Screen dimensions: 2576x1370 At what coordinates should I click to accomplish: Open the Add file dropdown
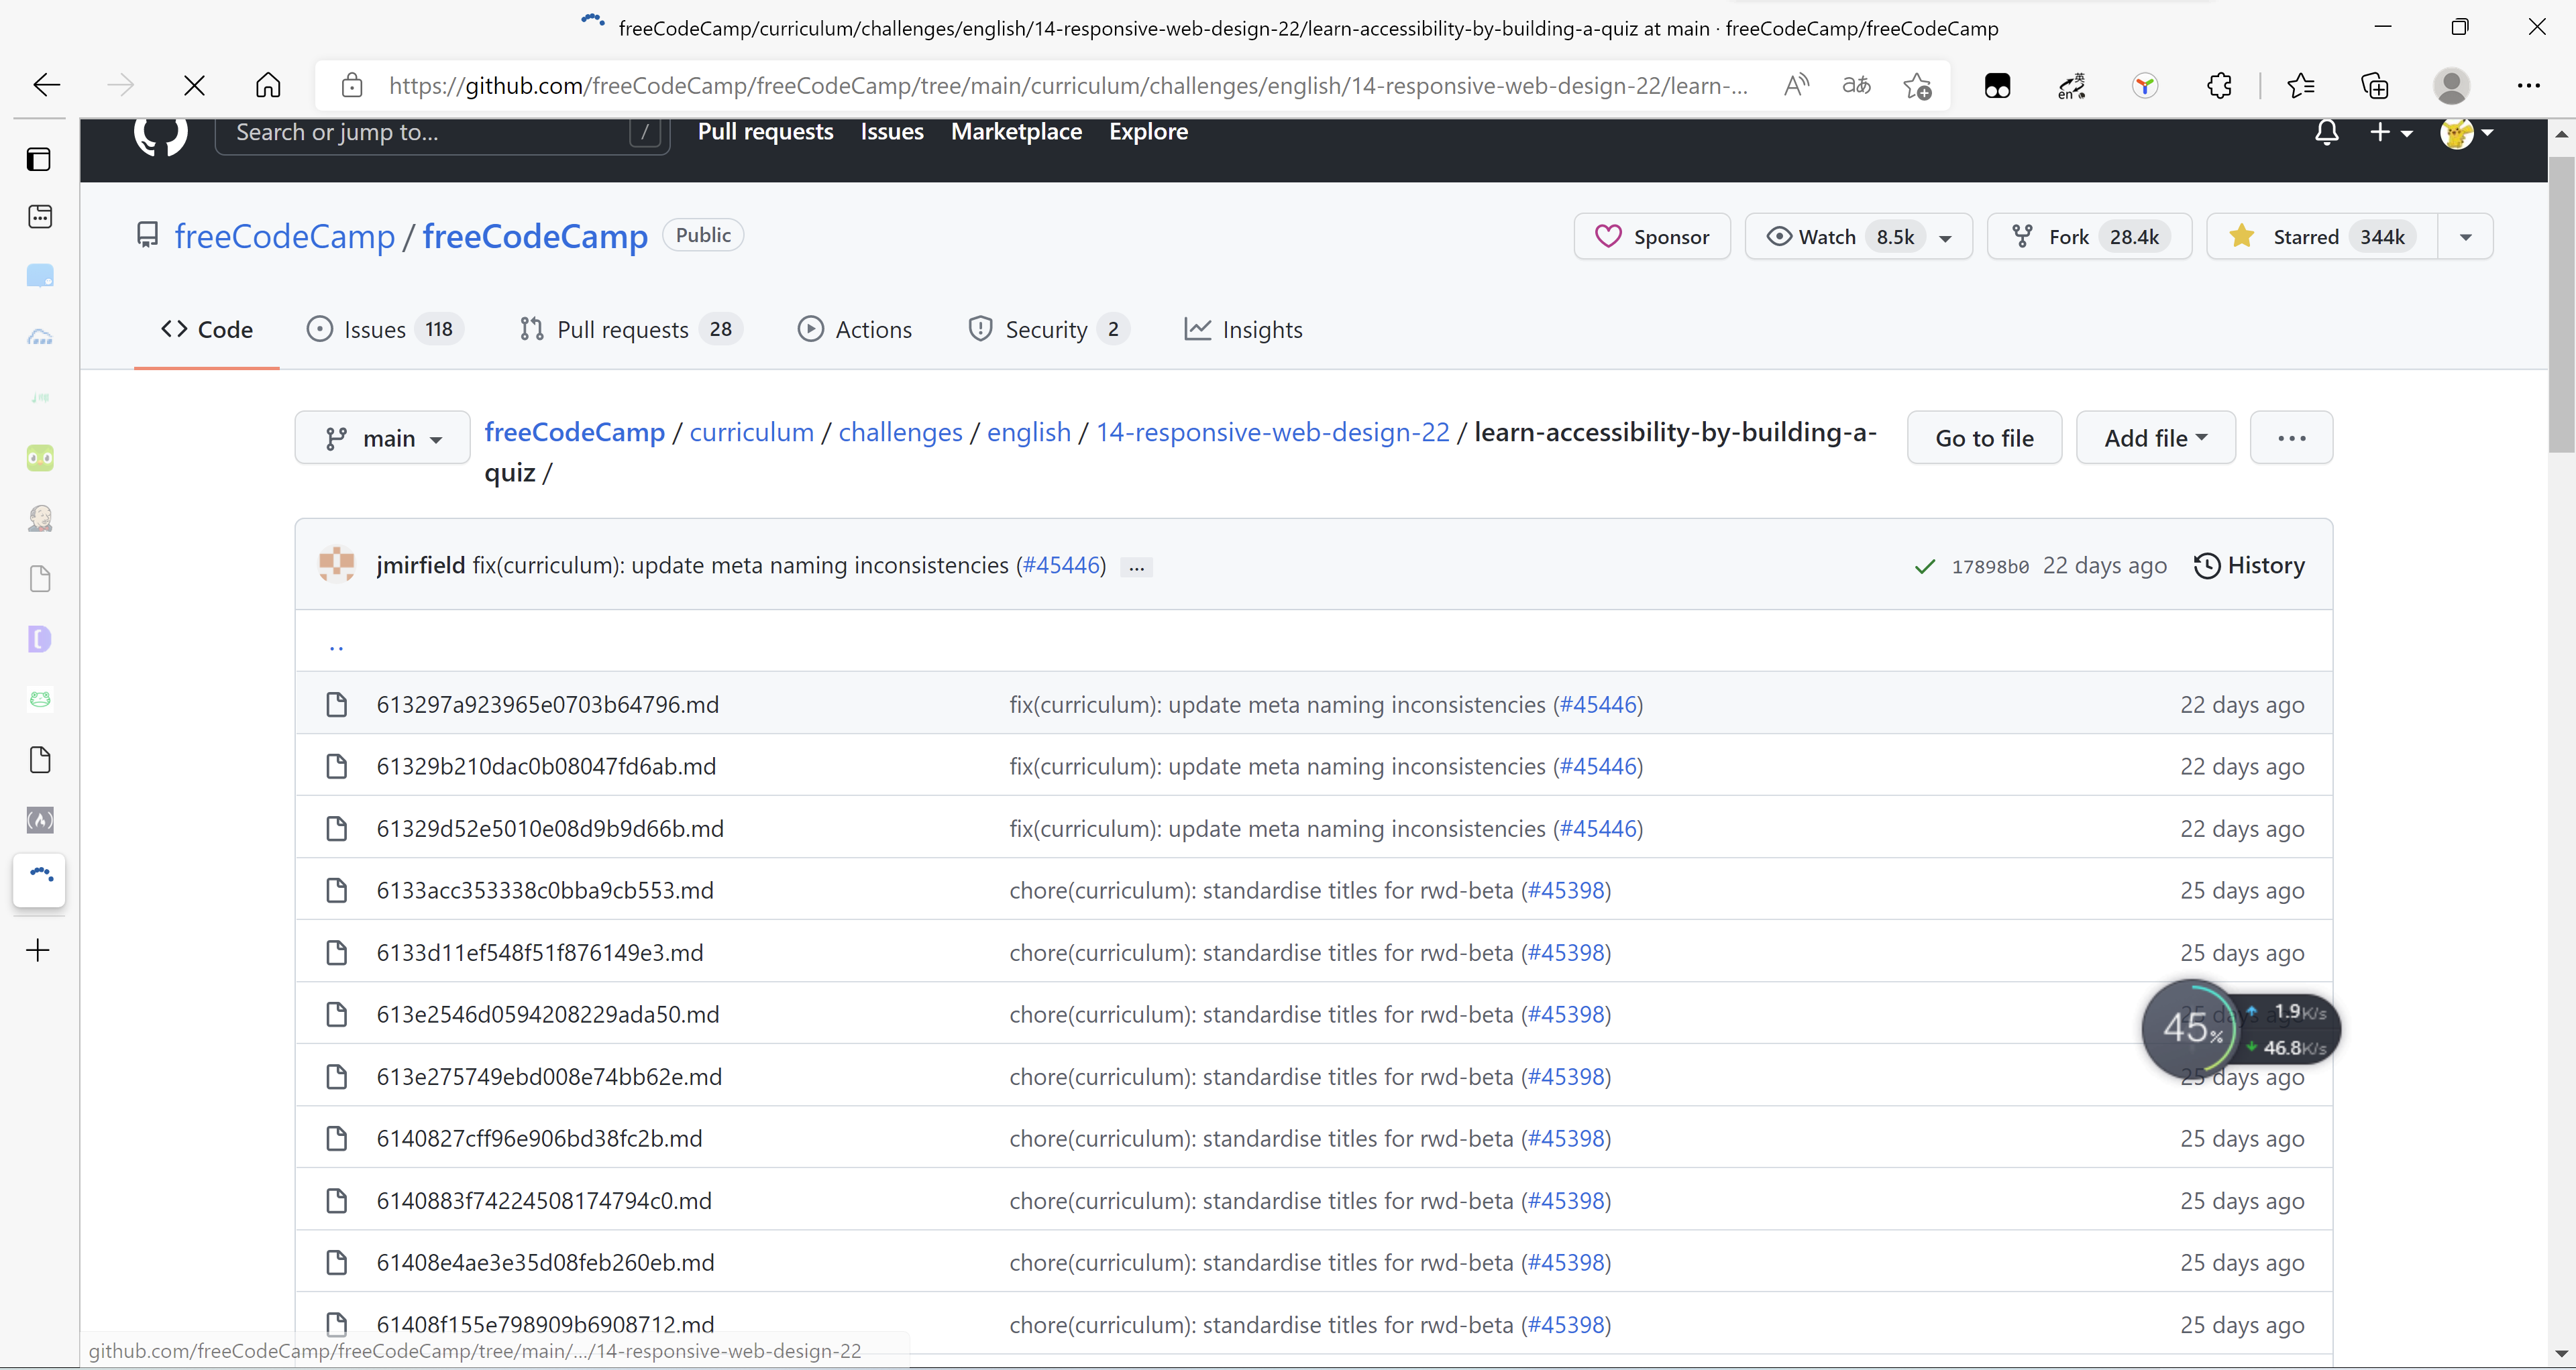[2155, 437]
